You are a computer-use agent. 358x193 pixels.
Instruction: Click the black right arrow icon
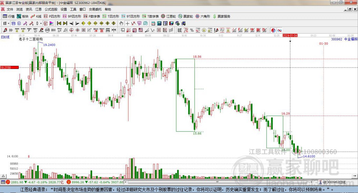(77, 23)
